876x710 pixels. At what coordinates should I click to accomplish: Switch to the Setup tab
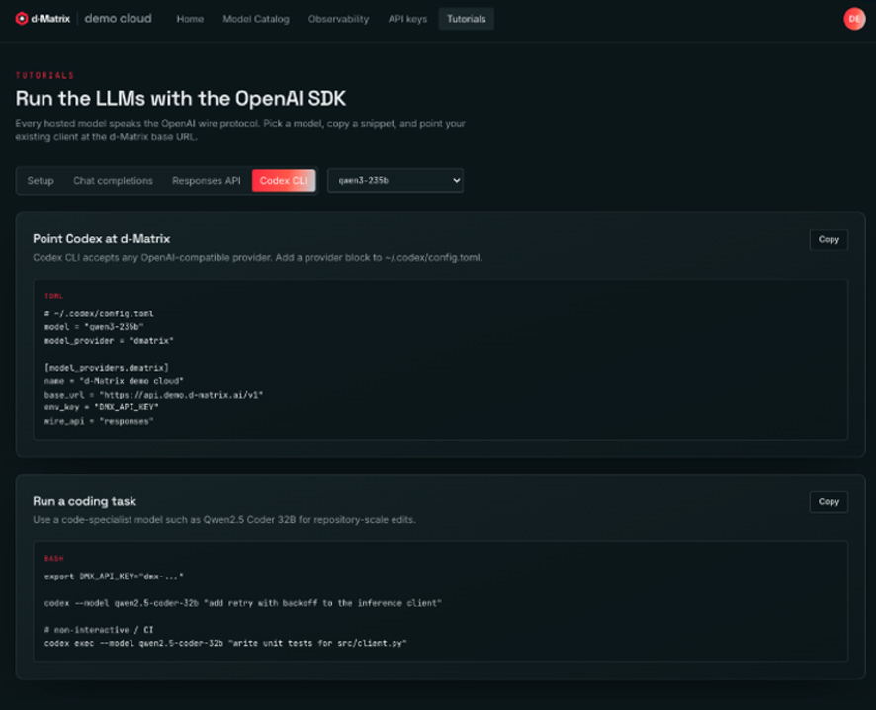(x=41, y=180)
